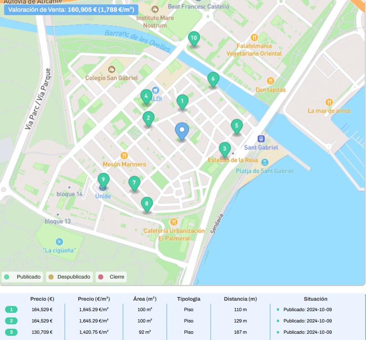Click map marker number 1

[182, 101]
